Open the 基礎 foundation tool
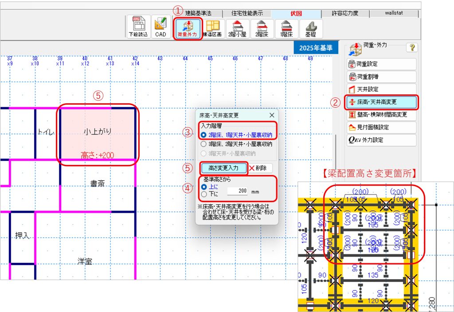454x312 pixels. coord(311,28)
